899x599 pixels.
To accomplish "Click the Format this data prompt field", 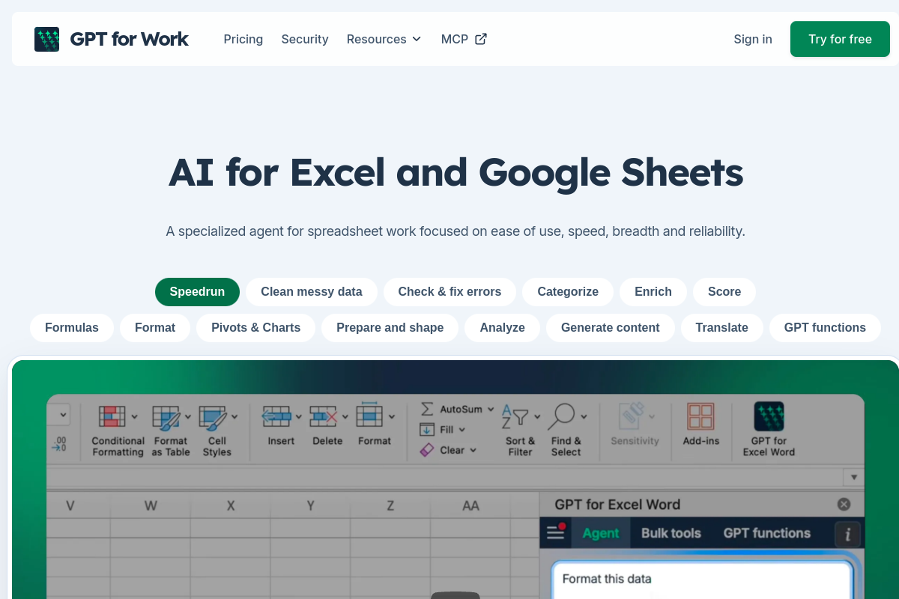I will click(703, 580).
